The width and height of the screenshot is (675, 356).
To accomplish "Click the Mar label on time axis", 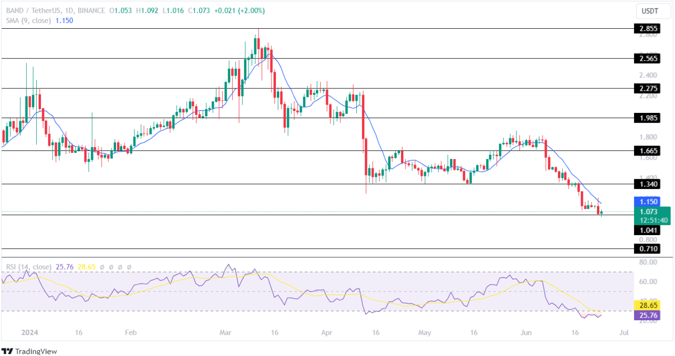I will (225, 332).
